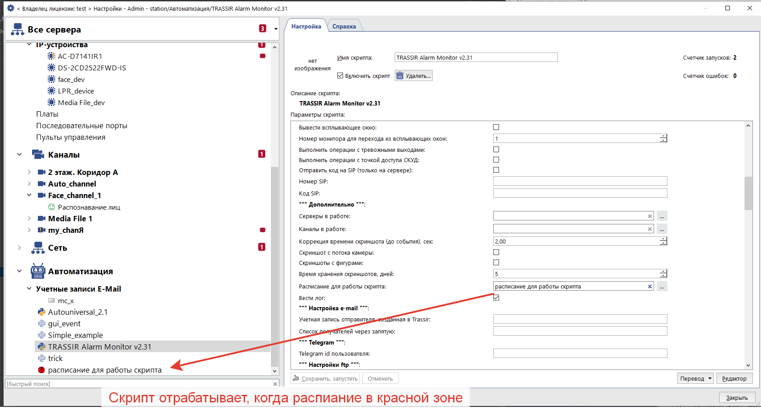Screen dimensions: 761x410
Task: Click red error badge beside Сеть
Action: (x=262, y=247)
